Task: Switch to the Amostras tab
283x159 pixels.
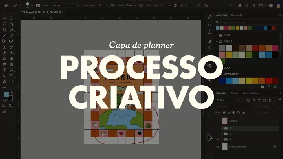Action: (x=221, y=15)
